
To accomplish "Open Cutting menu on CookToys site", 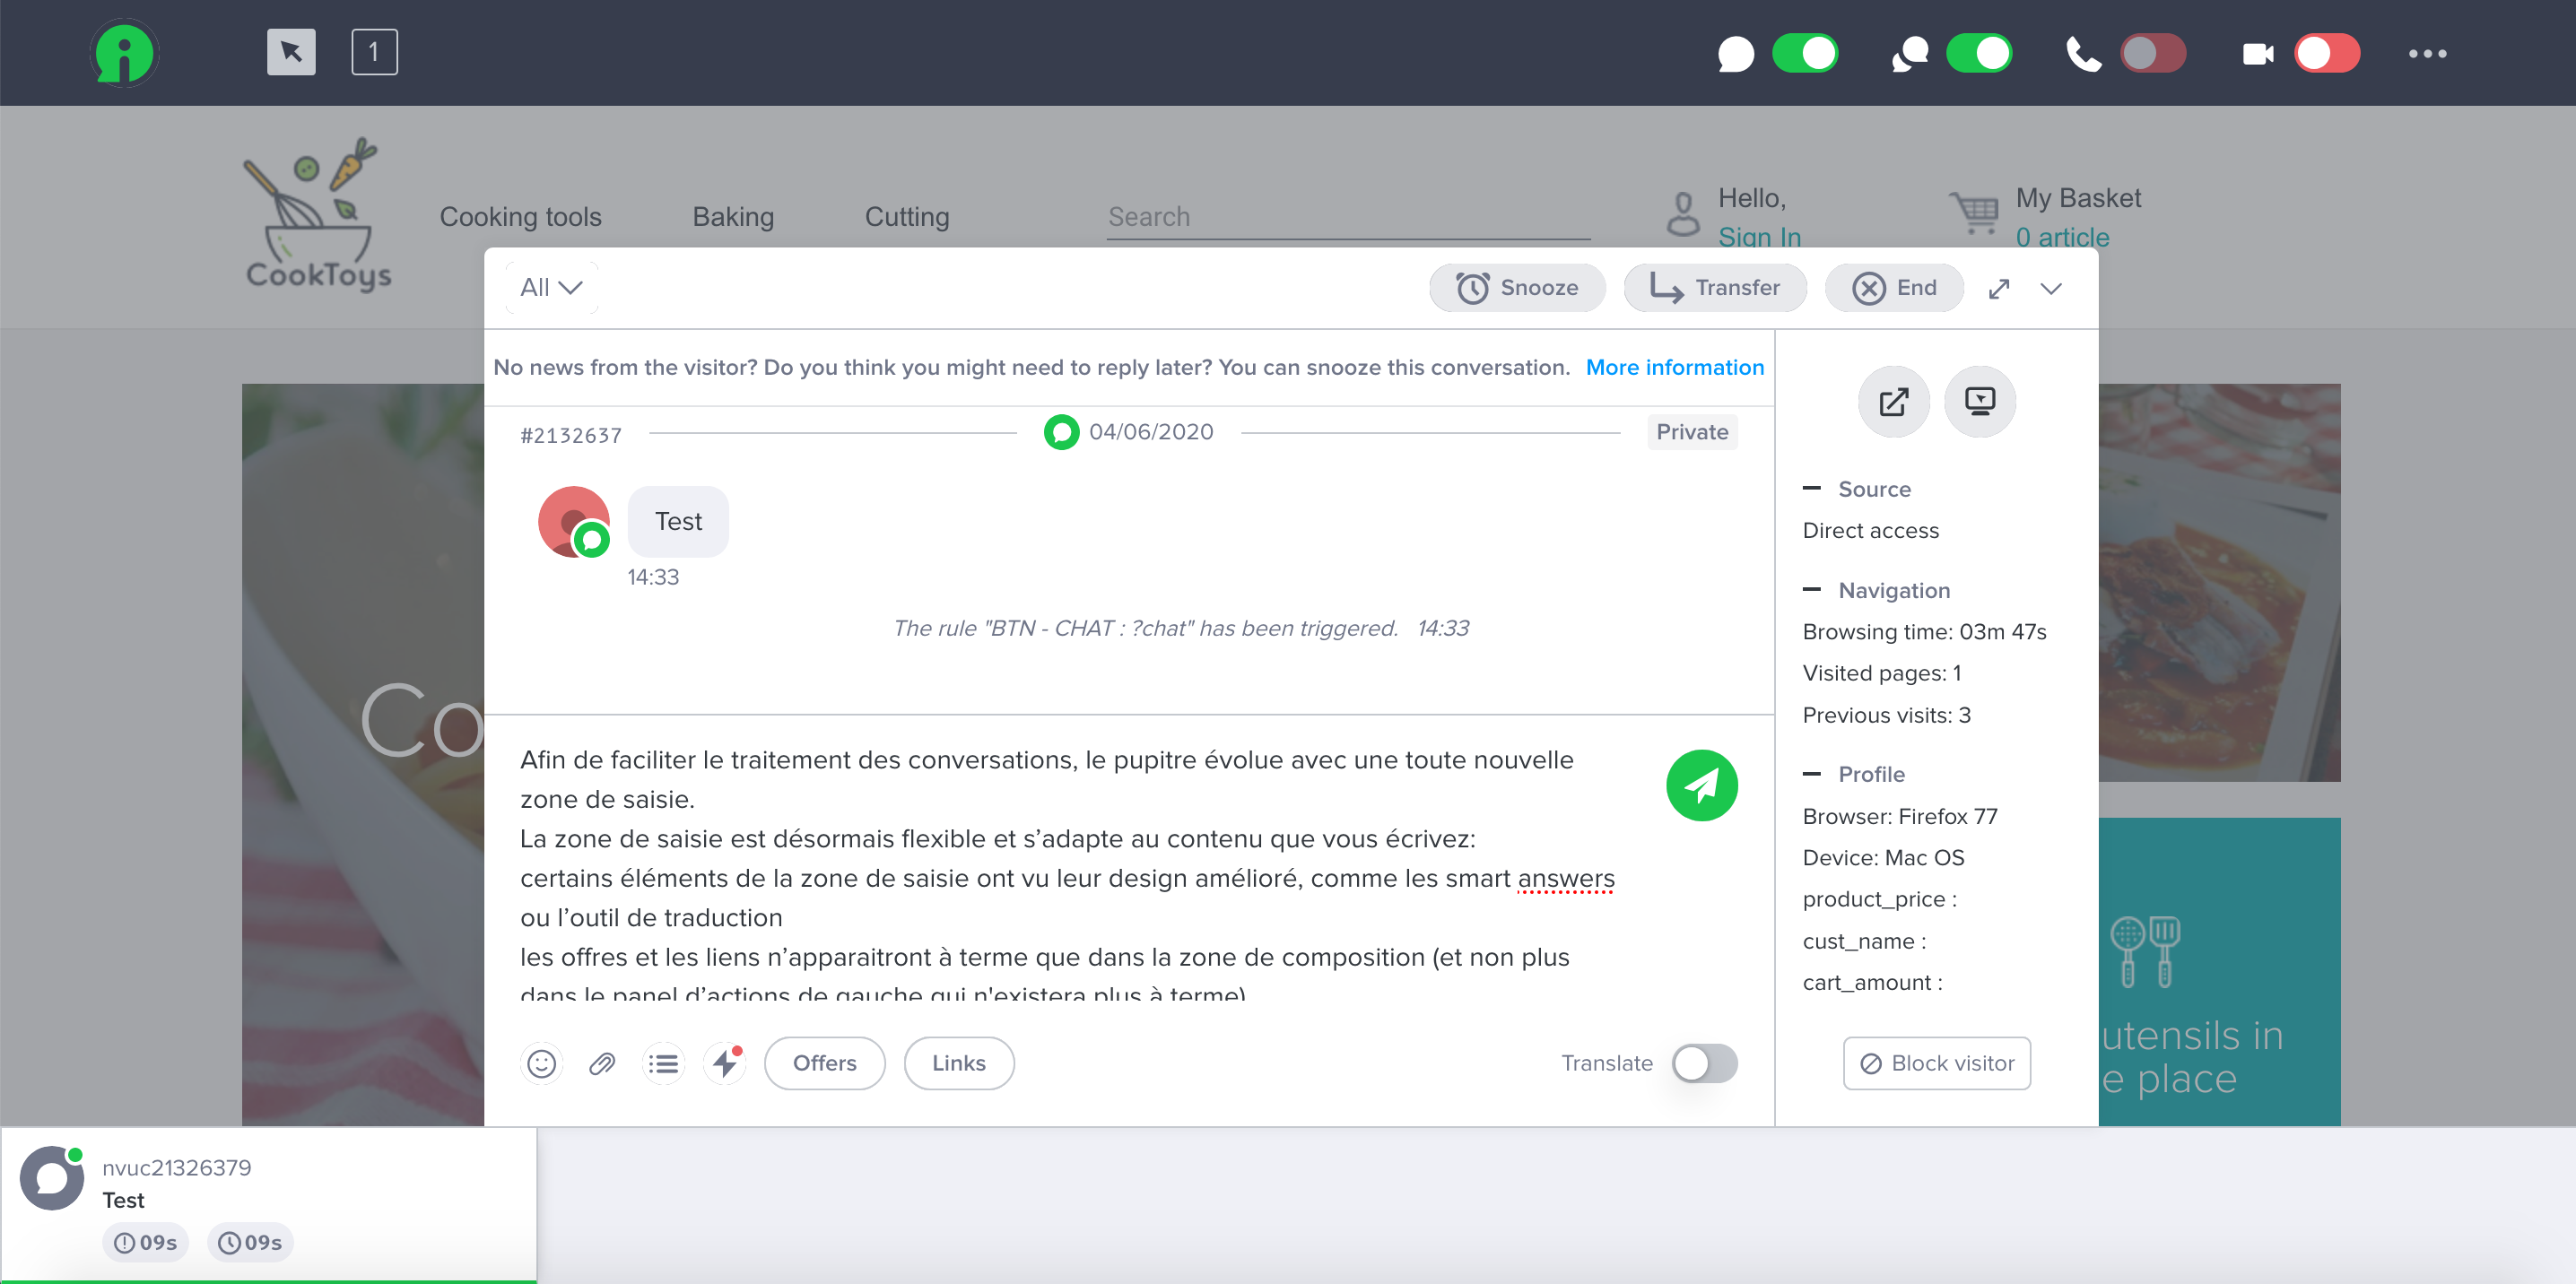I will tap(907, 217).
